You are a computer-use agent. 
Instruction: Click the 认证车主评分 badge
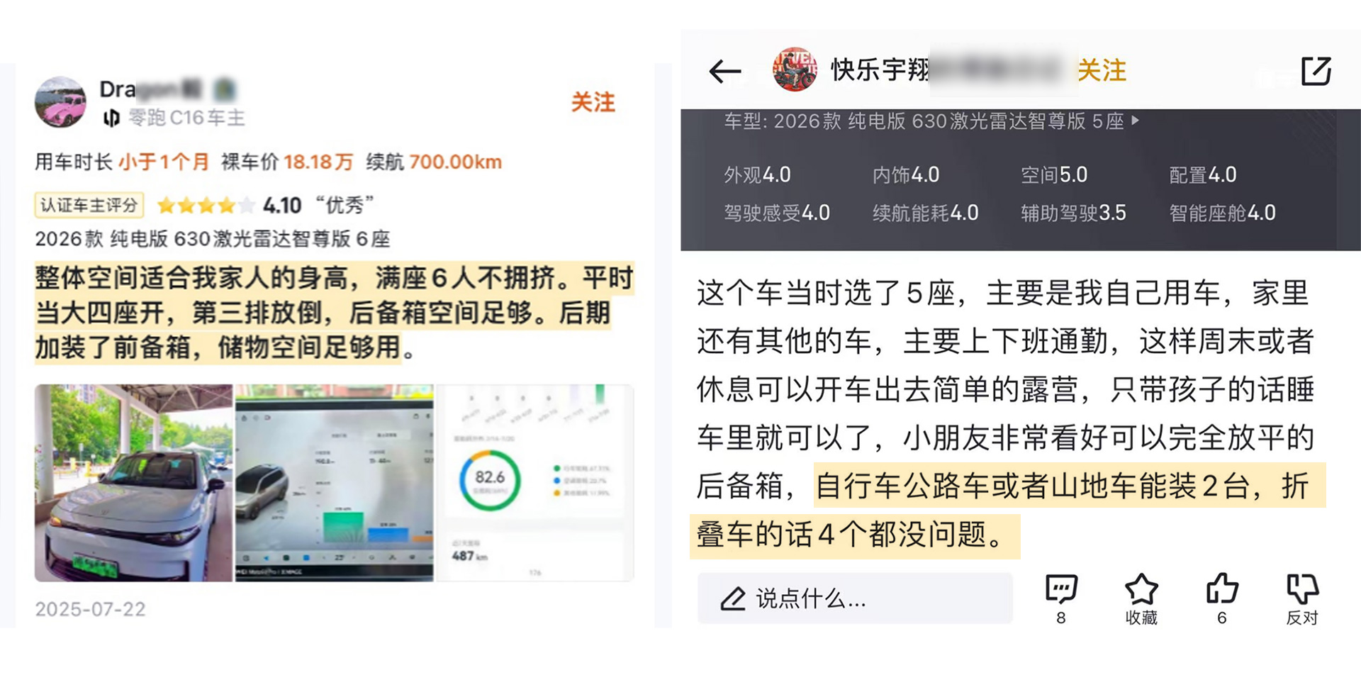click(x=89, y=205)
